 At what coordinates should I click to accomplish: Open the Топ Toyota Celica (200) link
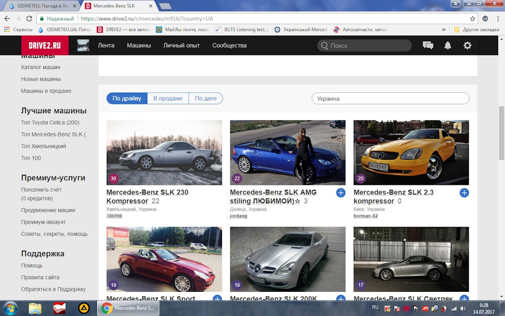pyautogui.click(x=50, y=123)
